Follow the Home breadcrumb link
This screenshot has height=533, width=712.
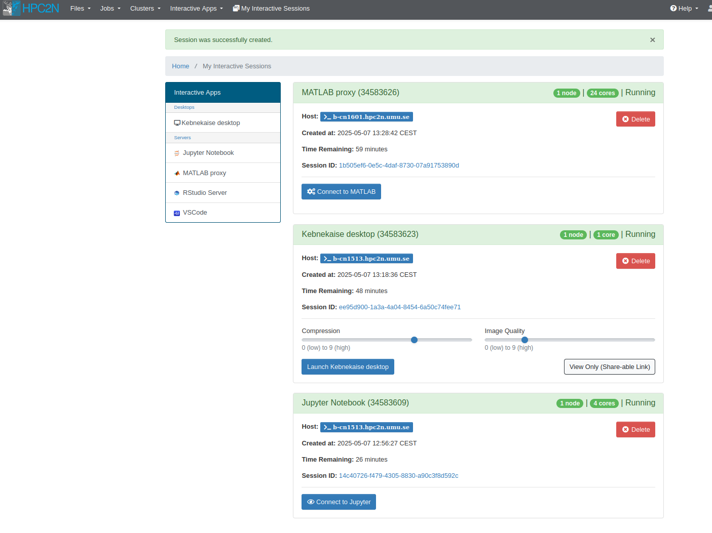(x=180, y=66)
